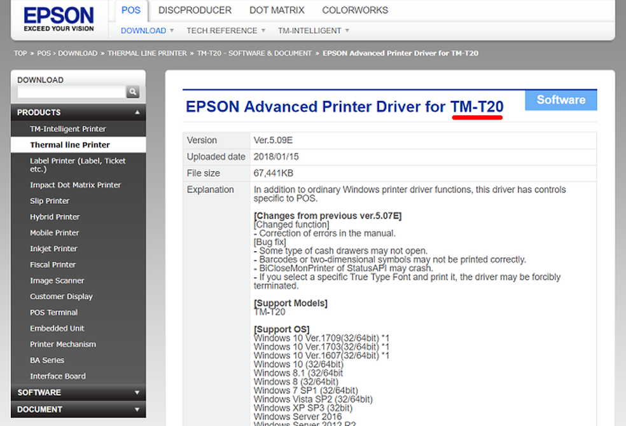Image resolution: width=626 pixels, height=426 pixels.
Task: Open the COLORWORKS tab
Action: 355,10
